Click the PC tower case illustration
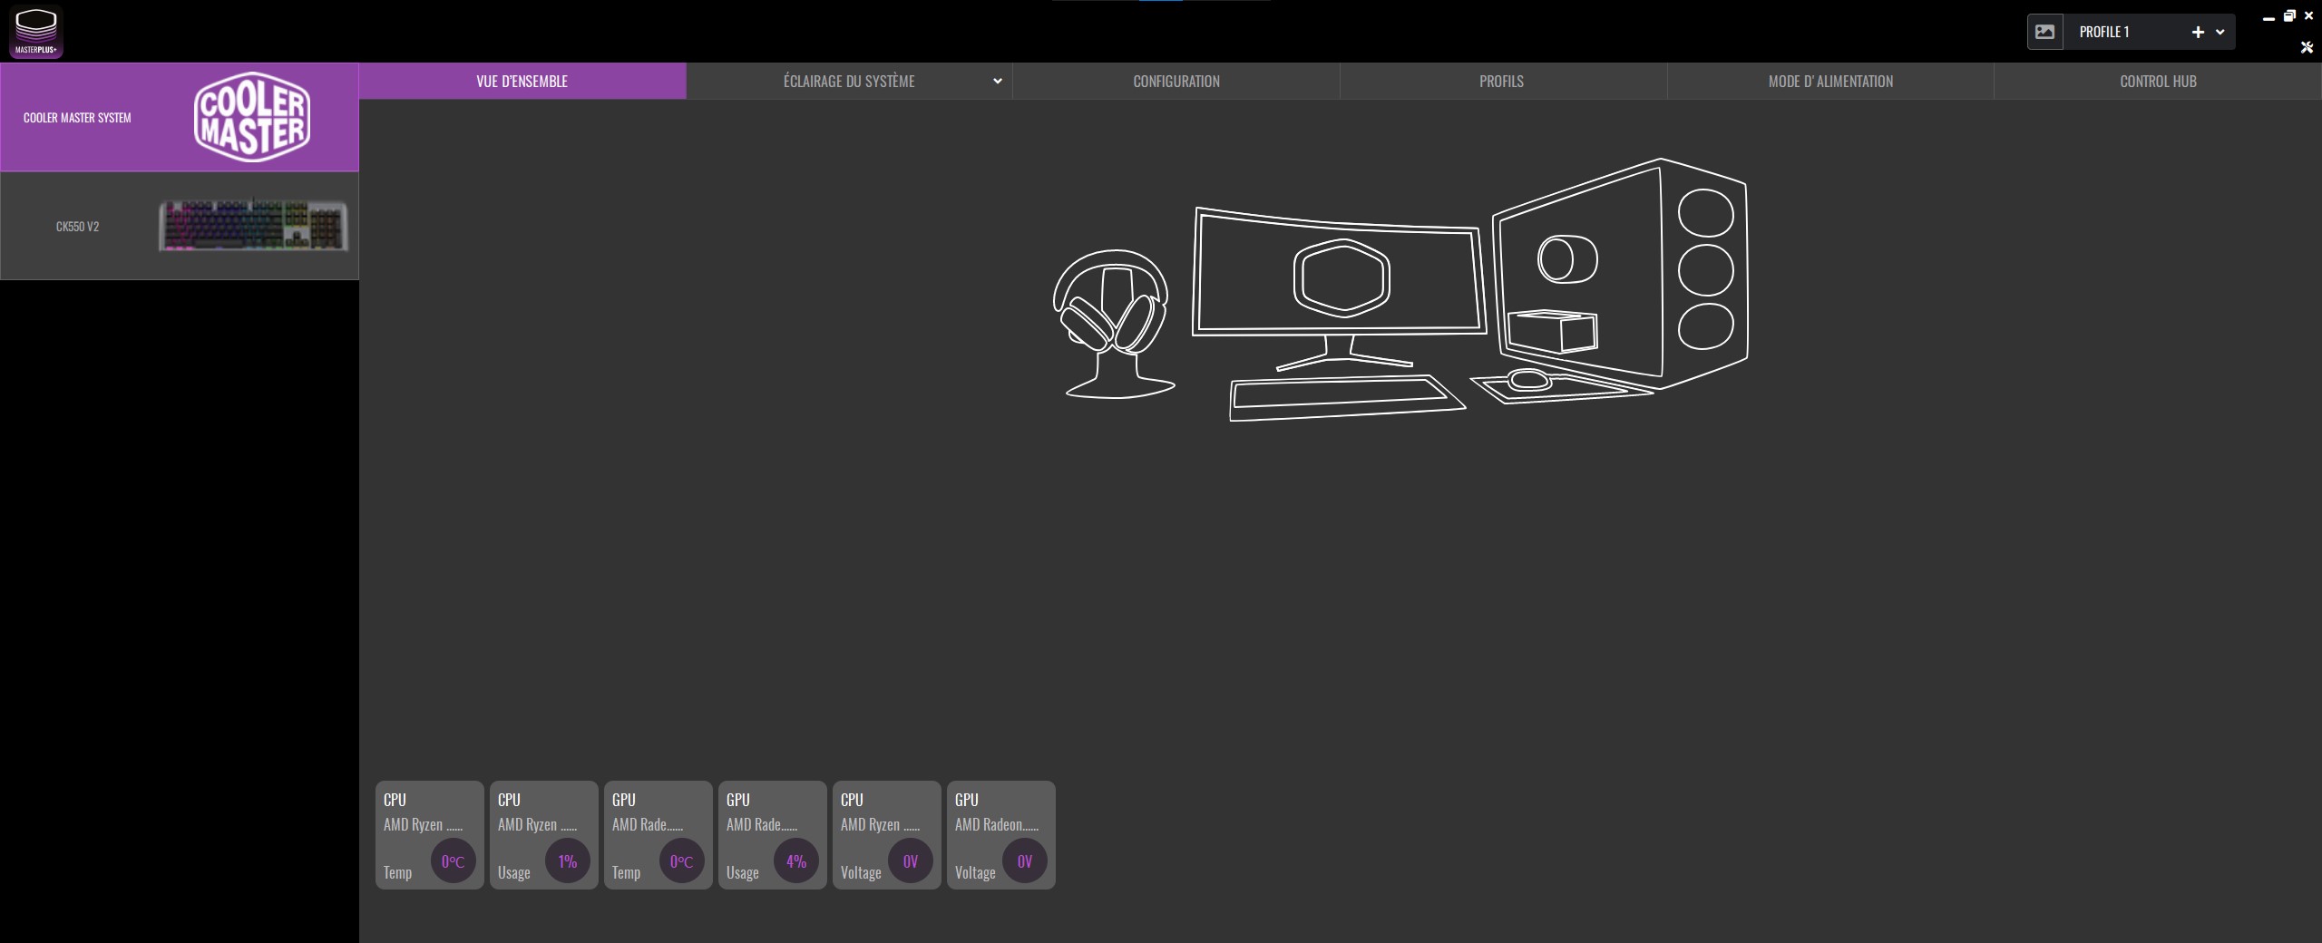The image size is (2322, 943). (x=1620, y=272)
